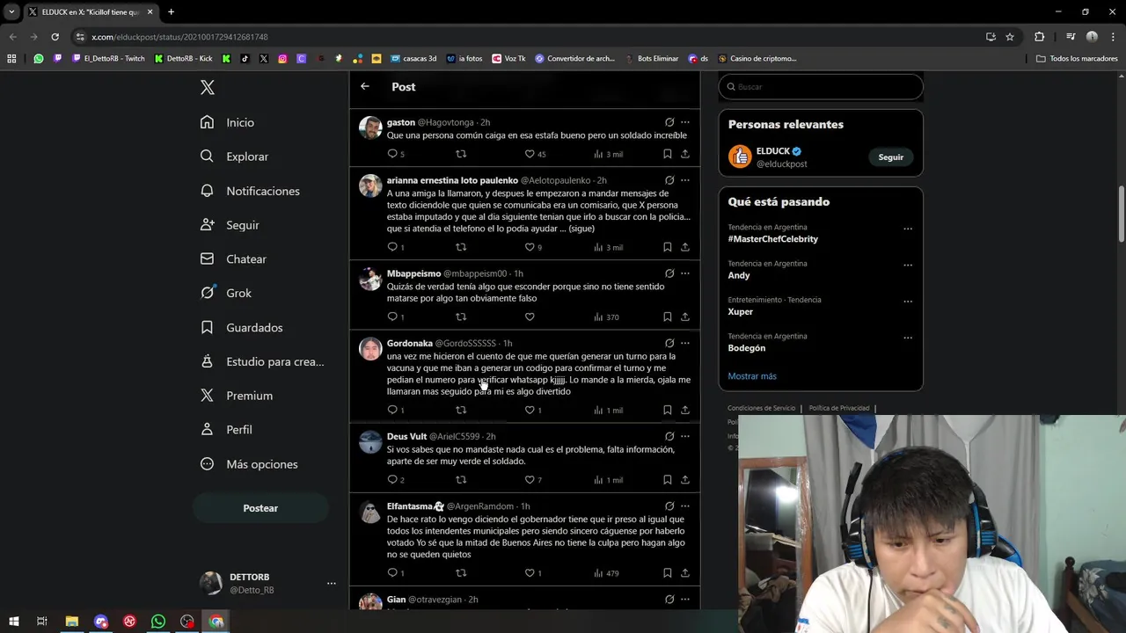Click the X logo in sidebar

(208, 87)
